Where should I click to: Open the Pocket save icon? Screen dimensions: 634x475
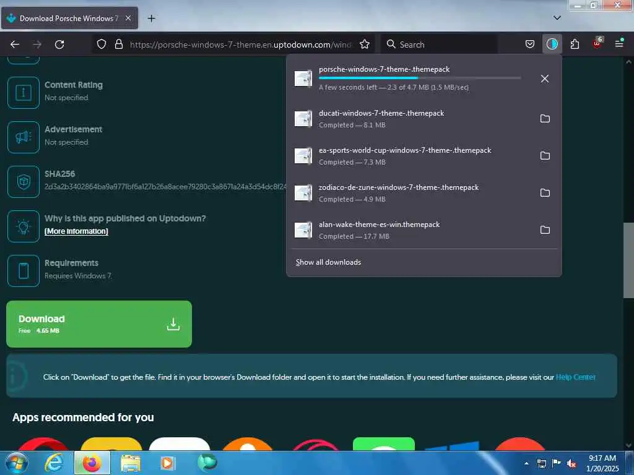[530, 44]
